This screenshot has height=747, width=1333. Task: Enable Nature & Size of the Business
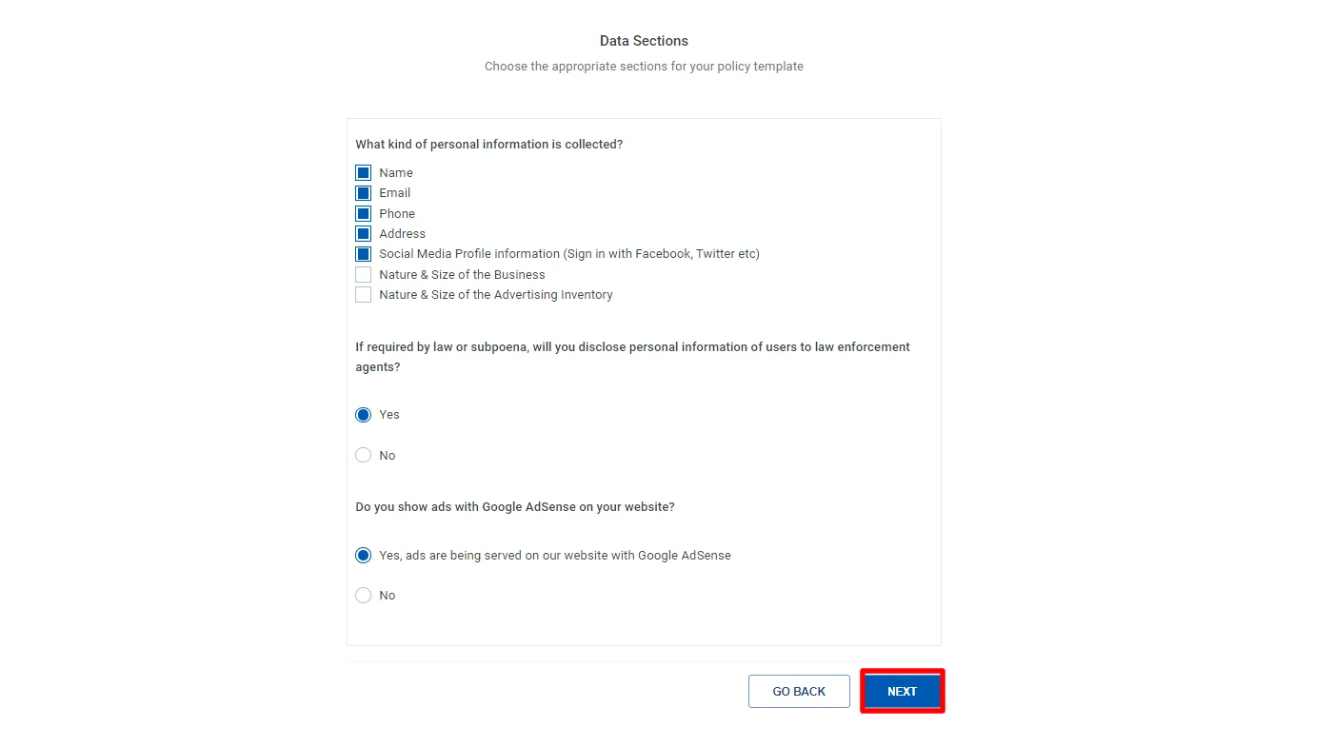pos(363,274)
